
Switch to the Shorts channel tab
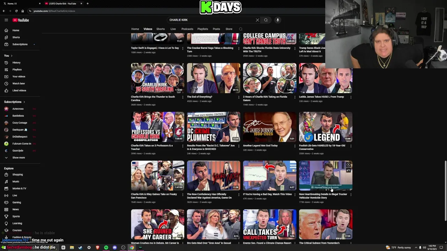tap(161, 29)
